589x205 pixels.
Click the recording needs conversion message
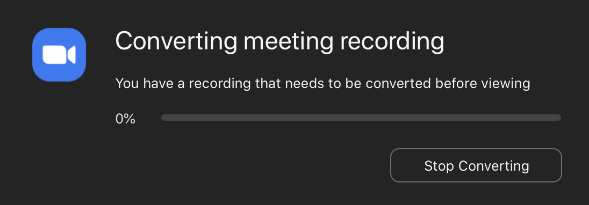[322, 83]
